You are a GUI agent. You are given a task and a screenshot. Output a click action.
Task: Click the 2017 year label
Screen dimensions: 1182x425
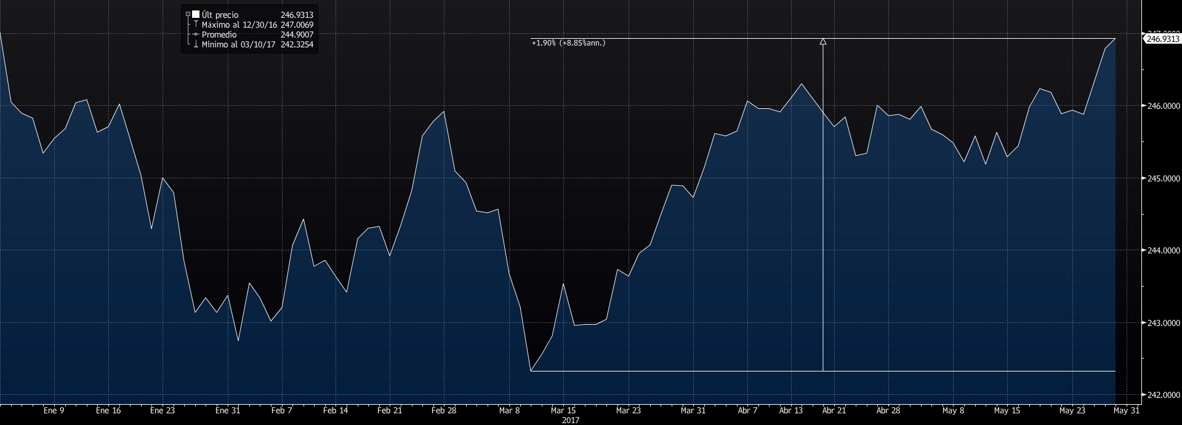point(571,421)
